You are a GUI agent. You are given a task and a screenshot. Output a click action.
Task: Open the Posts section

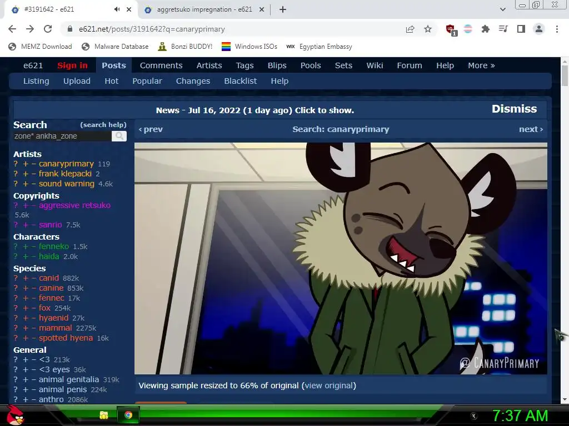pos(113,65)
